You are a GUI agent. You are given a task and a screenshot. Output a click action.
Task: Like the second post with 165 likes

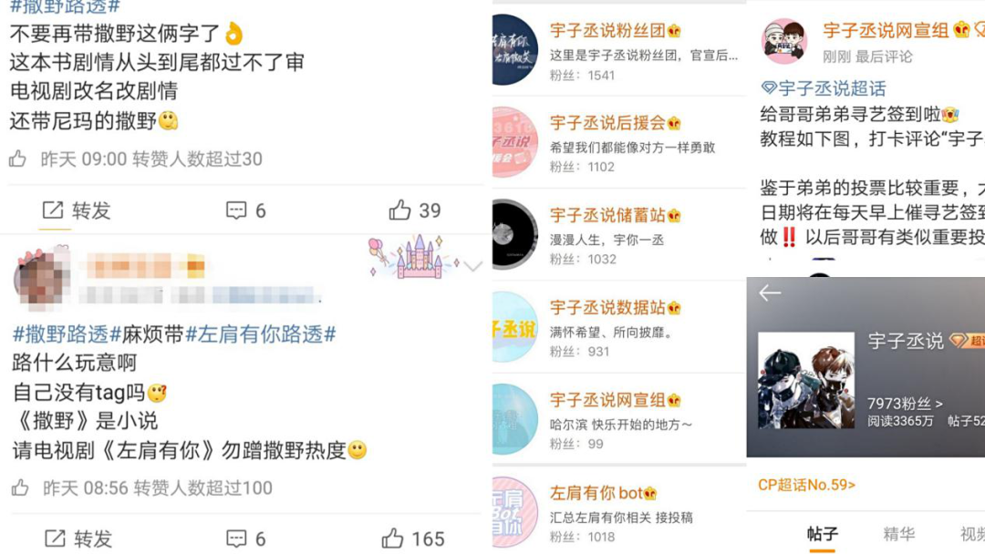413,539
